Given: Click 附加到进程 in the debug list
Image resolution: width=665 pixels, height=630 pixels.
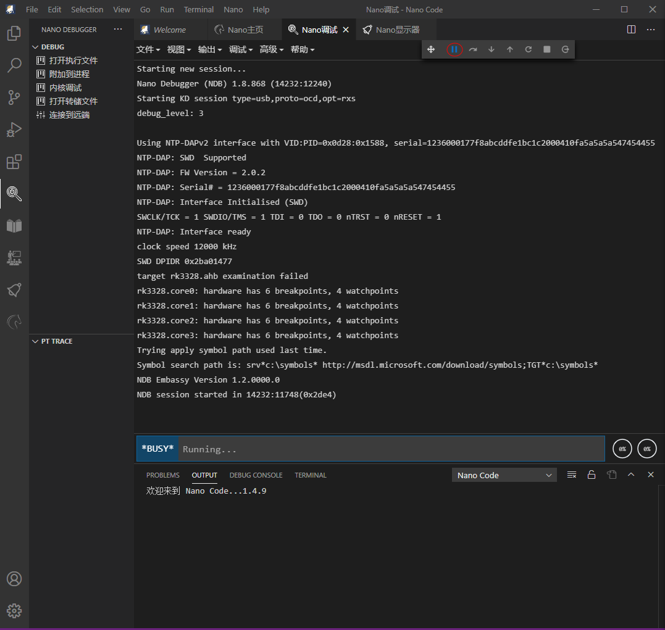Looking at the screenshot, I should pyautogui.click(x=69, y=74).
